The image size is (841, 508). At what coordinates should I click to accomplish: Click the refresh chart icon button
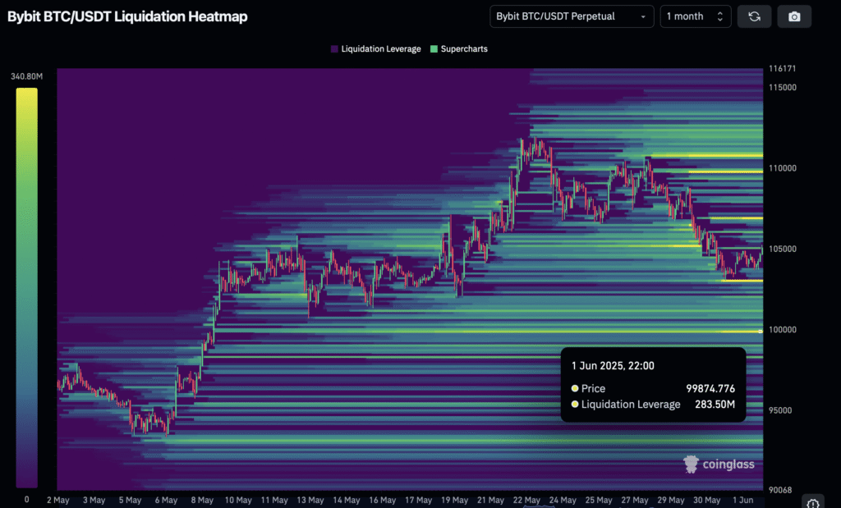[x=754, y=16]
